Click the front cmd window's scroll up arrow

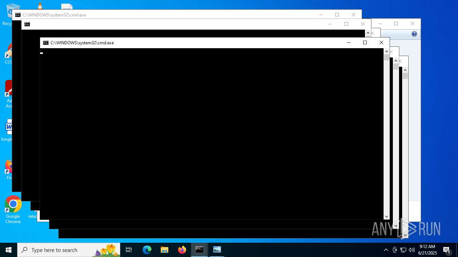tap(386, 51)
